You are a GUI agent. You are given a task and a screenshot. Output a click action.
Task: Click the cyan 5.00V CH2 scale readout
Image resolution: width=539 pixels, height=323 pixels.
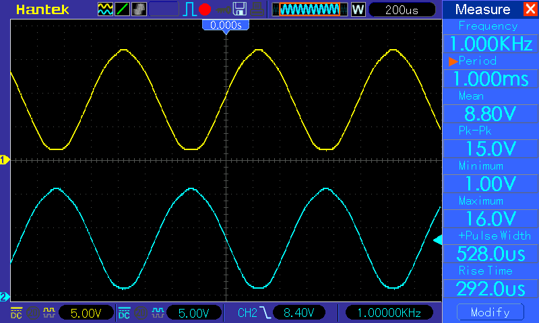(194, 313)
